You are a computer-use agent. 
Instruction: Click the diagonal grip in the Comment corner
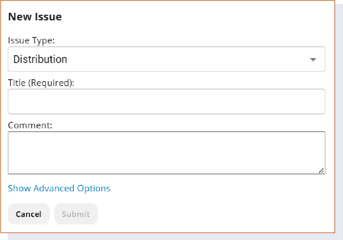pos(321,171)
